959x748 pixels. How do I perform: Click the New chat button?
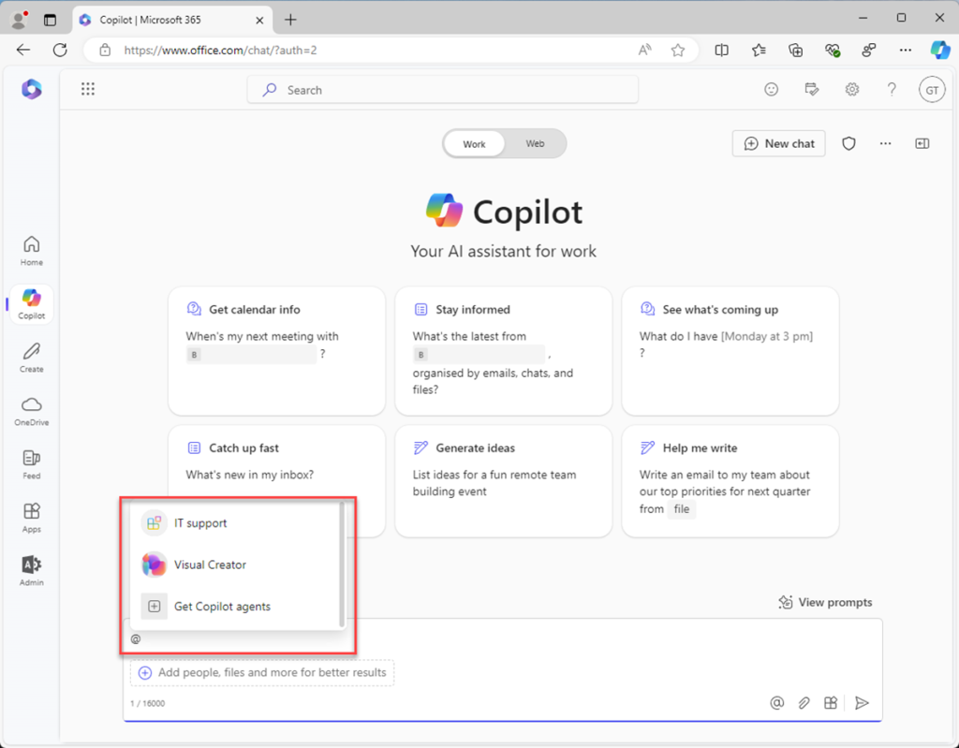click(779, 144)
